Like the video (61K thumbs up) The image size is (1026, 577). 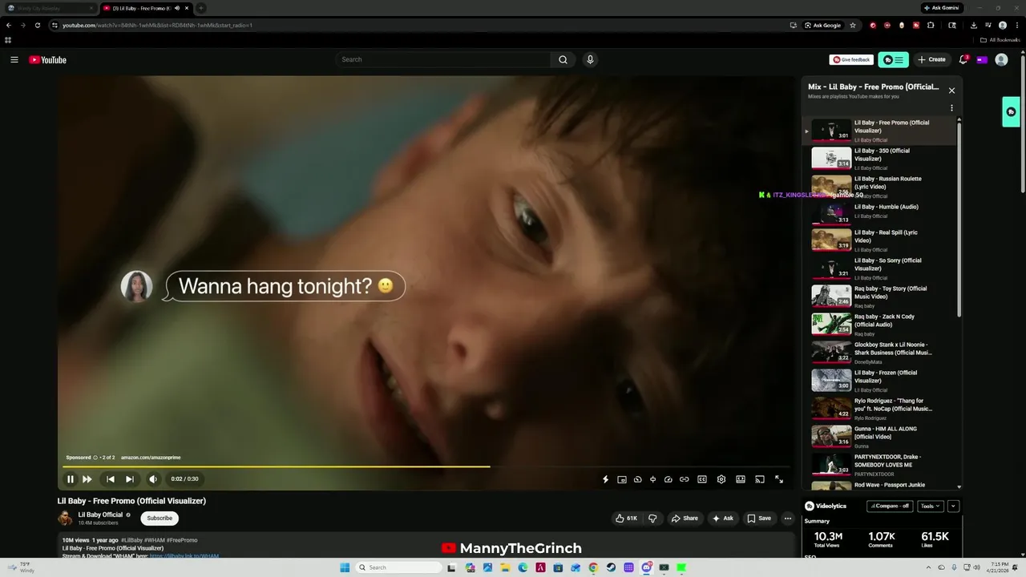point(626,518)
